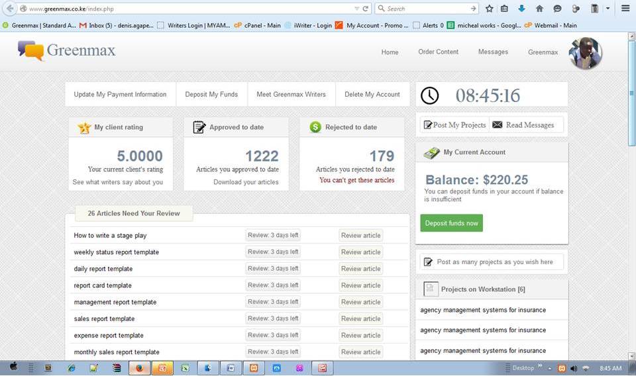The image size is (636, 376).
Task: Click the Greenmax speech bubble logo
Action: tap(30, 51)
